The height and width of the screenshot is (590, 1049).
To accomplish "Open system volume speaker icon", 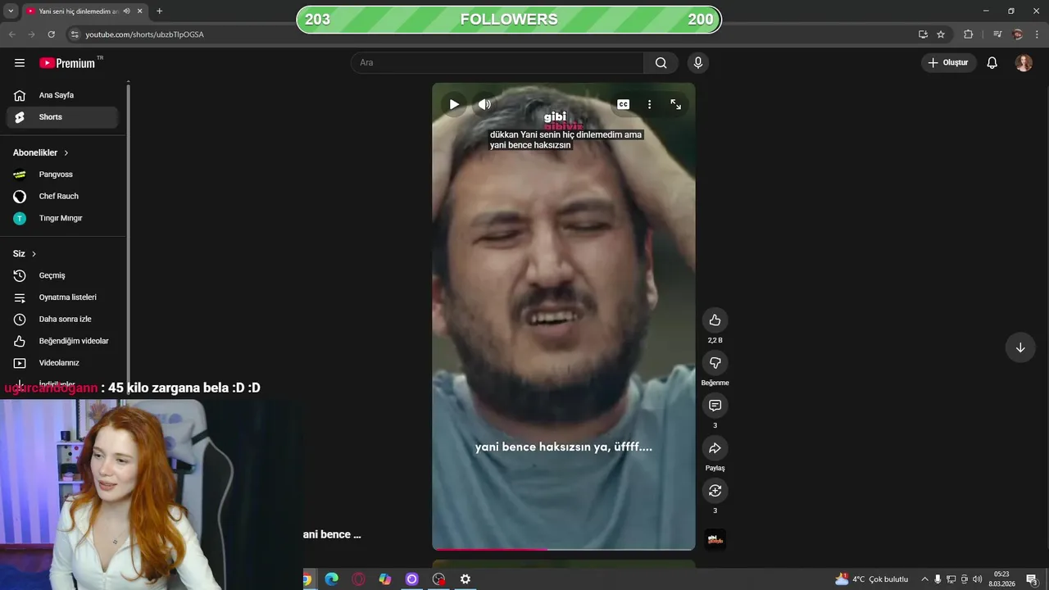I will pos(977,579).
